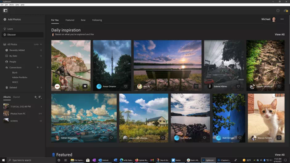Switch to the Featured tab
The height and width of the screenshot is (163, 290).
[x=70, y=20]
